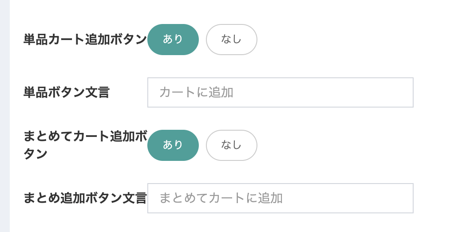The width and height of the screenshot is (458, 232).
Task: Click the カートに追加 placeholder text
Action: (196, 92)
